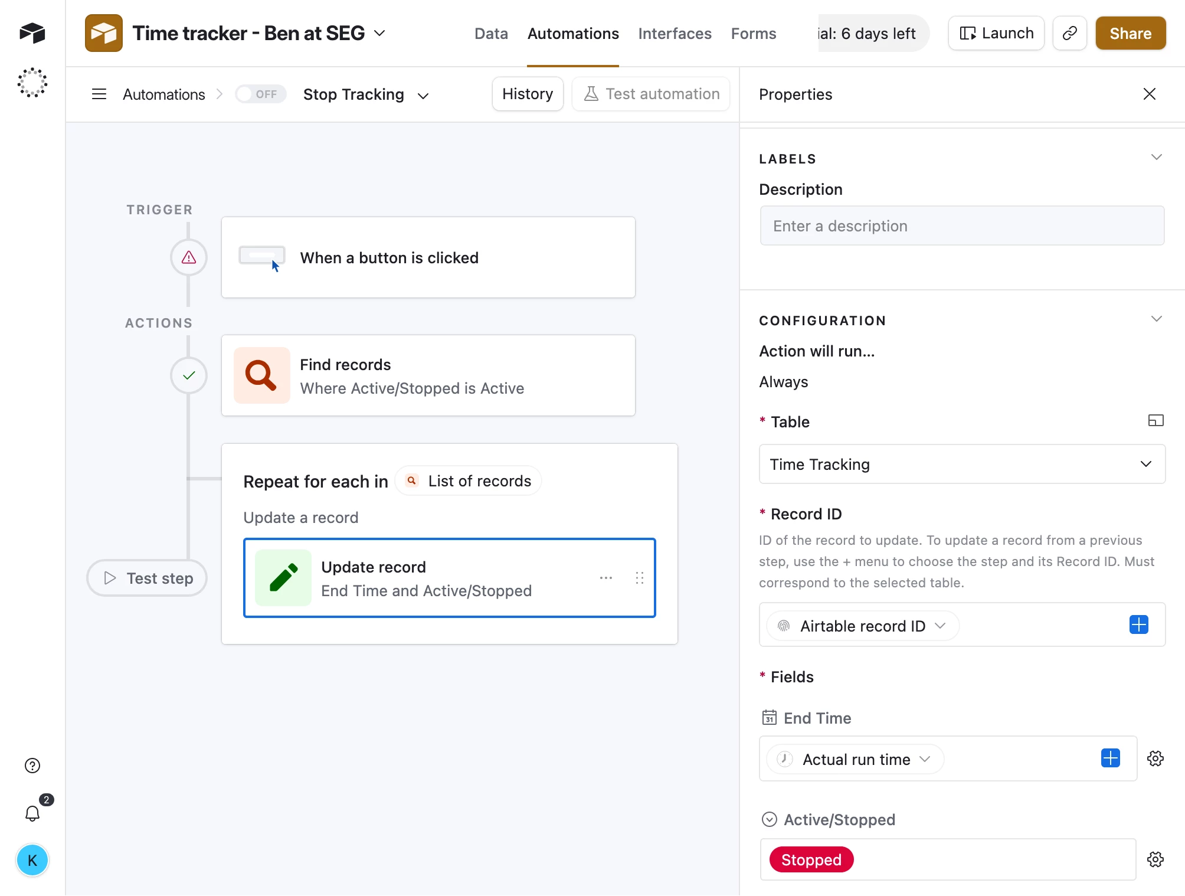Click the three-dot menu on Update record

click(x=605, y=578)
